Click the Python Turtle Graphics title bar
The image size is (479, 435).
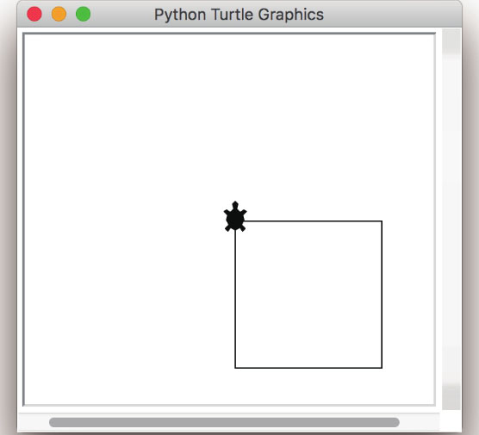239,14
